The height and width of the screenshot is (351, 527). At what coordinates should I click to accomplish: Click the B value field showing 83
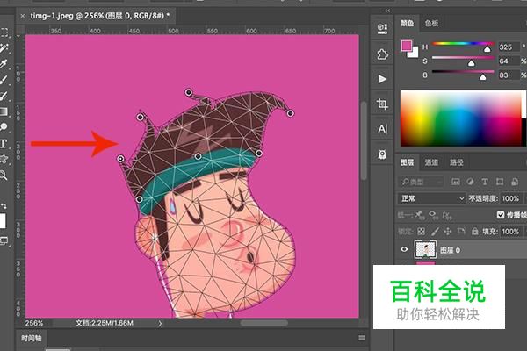[509, 75]
